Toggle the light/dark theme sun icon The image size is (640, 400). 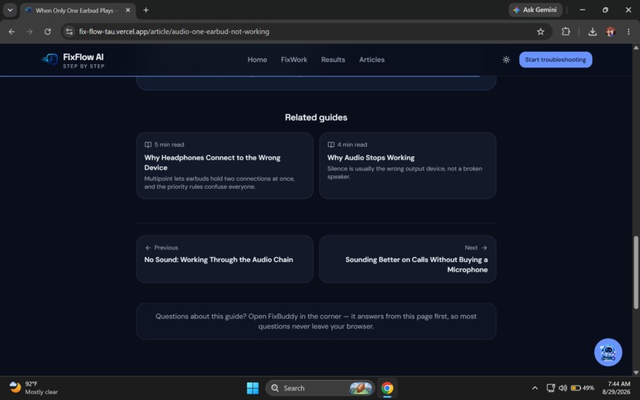pyautogui.click(x=506, y=60)
